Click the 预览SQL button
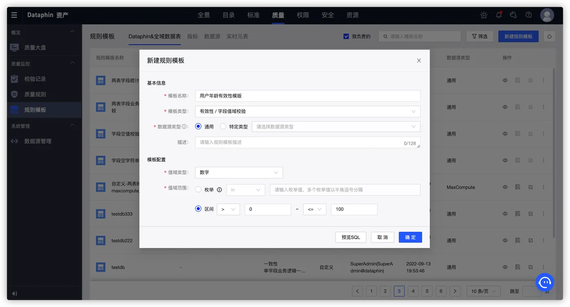The width and height of the screenshot is (570, 307). 351,237
